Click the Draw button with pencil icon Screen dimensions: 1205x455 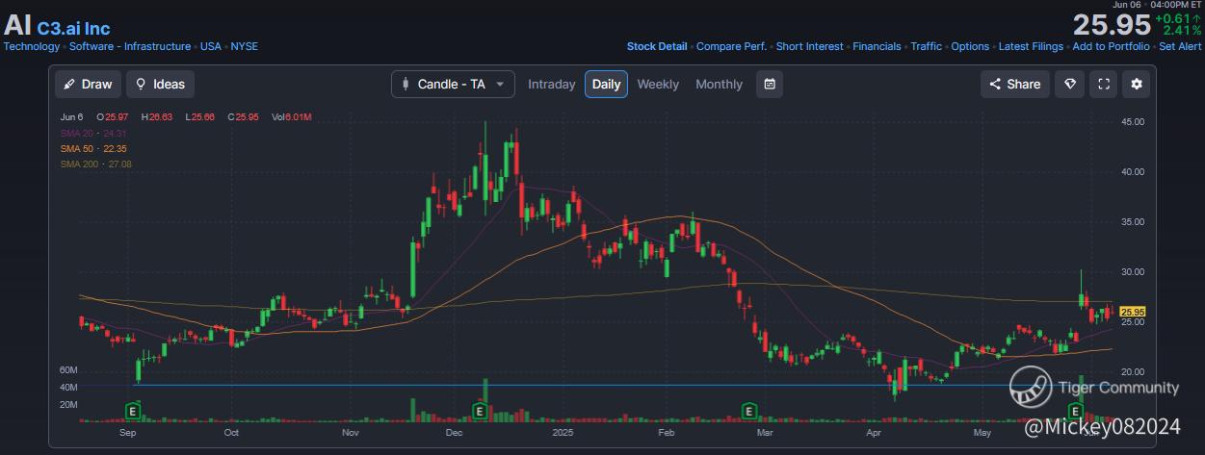coord(88,84)
